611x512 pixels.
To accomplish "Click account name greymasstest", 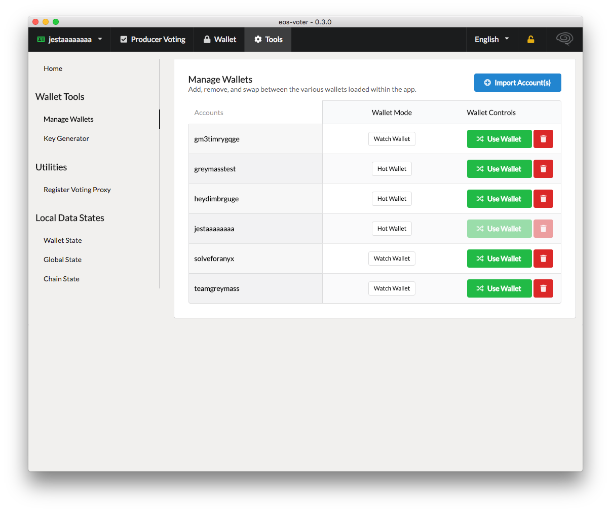I will [x=215, y=169].
